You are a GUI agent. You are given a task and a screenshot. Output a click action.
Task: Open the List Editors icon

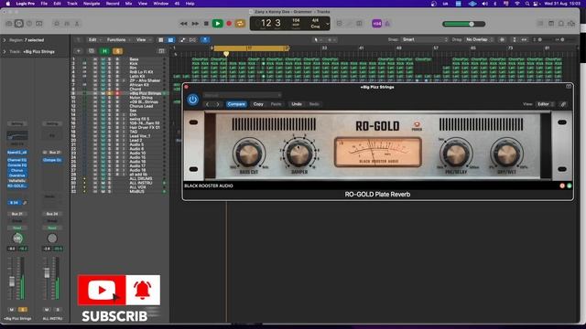point(541,24)
